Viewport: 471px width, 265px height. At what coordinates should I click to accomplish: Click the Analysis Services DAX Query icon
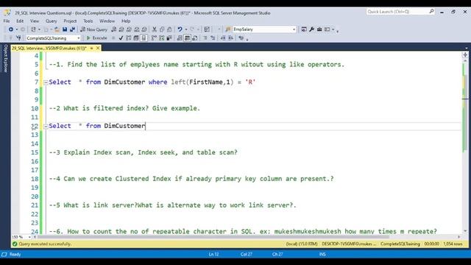(x=144, y=29)
